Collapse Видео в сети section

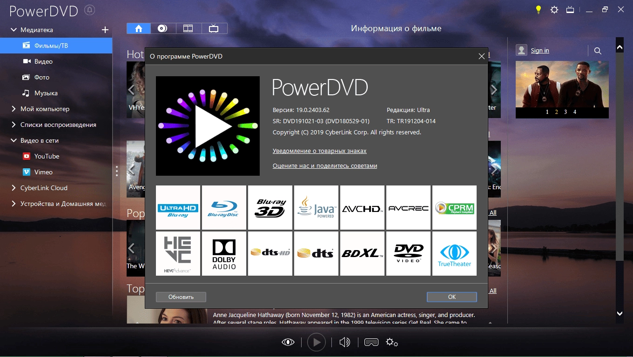click(x=13, y=140)
